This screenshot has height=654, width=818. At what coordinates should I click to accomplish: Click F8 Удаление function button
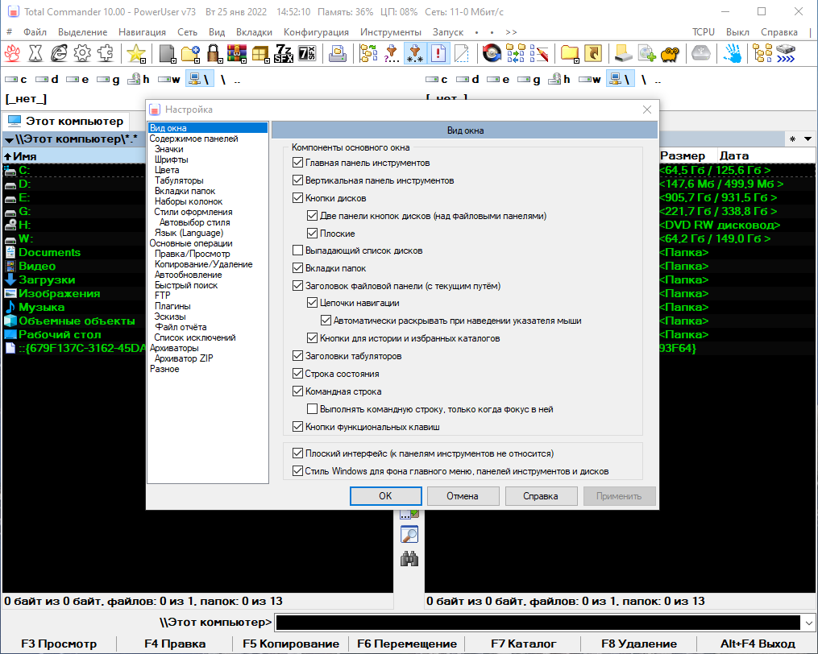tap(639, 644)
